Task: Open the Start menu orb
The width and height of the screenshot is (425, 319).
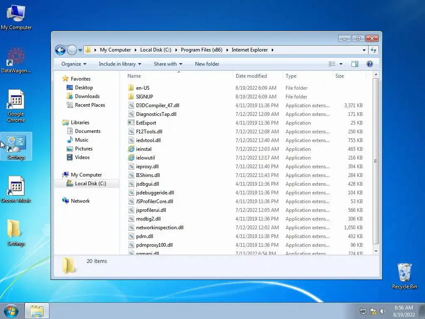Action: 11,311
